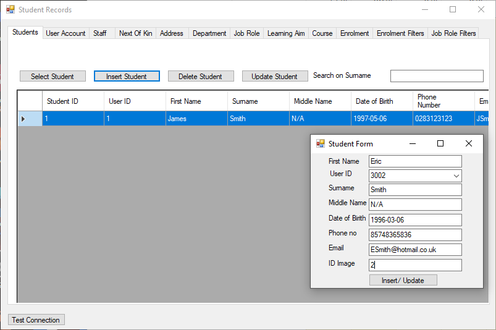Open the User ID dropdown in Student Form
The width and height of the screenshot is (496, 330).
[456, 176]
